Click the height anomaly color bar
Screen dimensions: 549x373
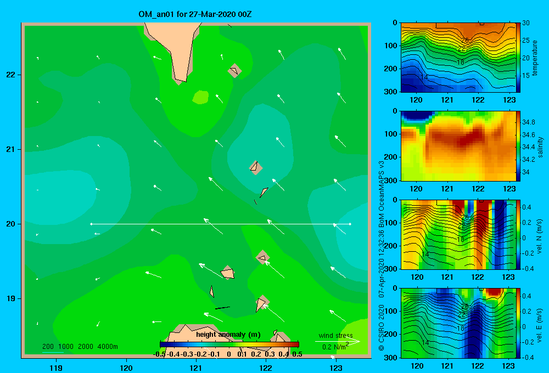229,344
